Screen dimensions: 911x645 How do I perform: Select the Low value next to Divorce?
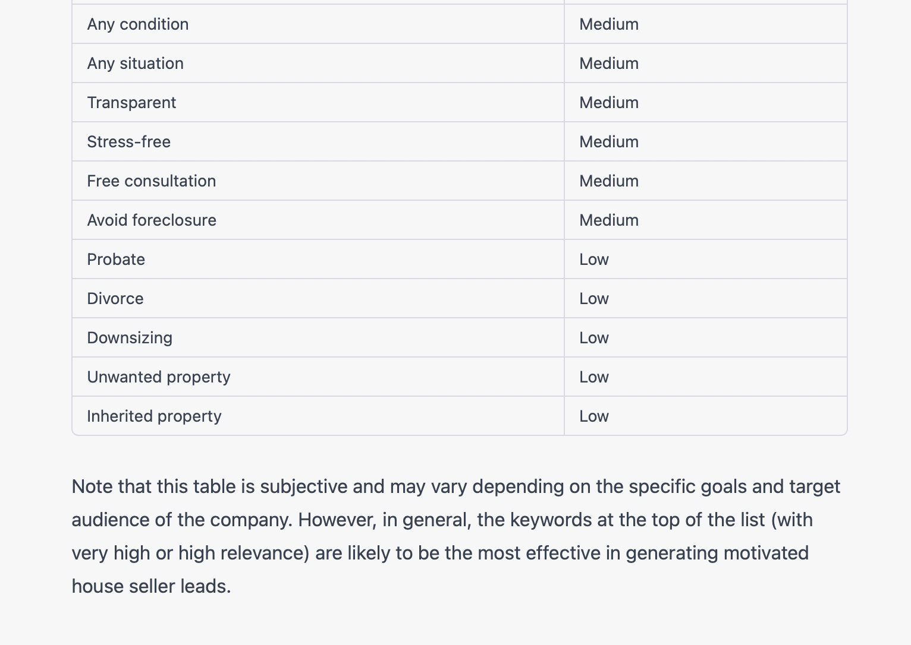pos(594,299)
